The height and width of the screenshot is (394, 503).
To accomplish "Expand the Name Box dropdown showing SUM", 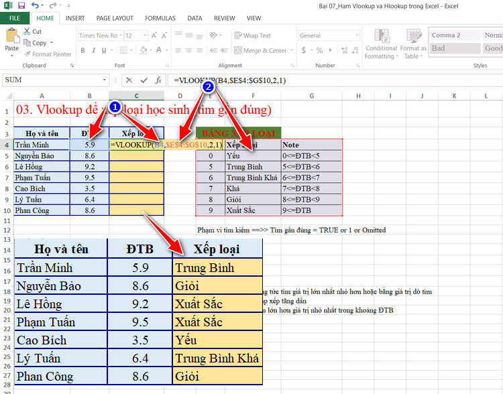I will click(x=104, y=80).
